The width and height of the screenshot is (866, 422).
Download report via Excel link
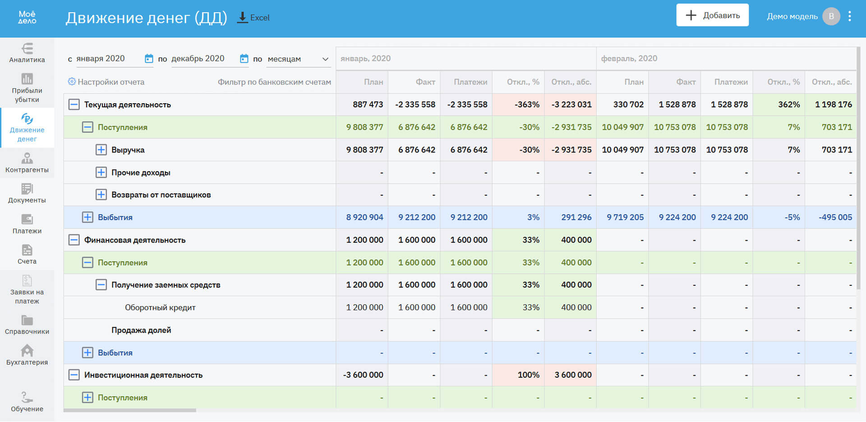click(253, 18)
